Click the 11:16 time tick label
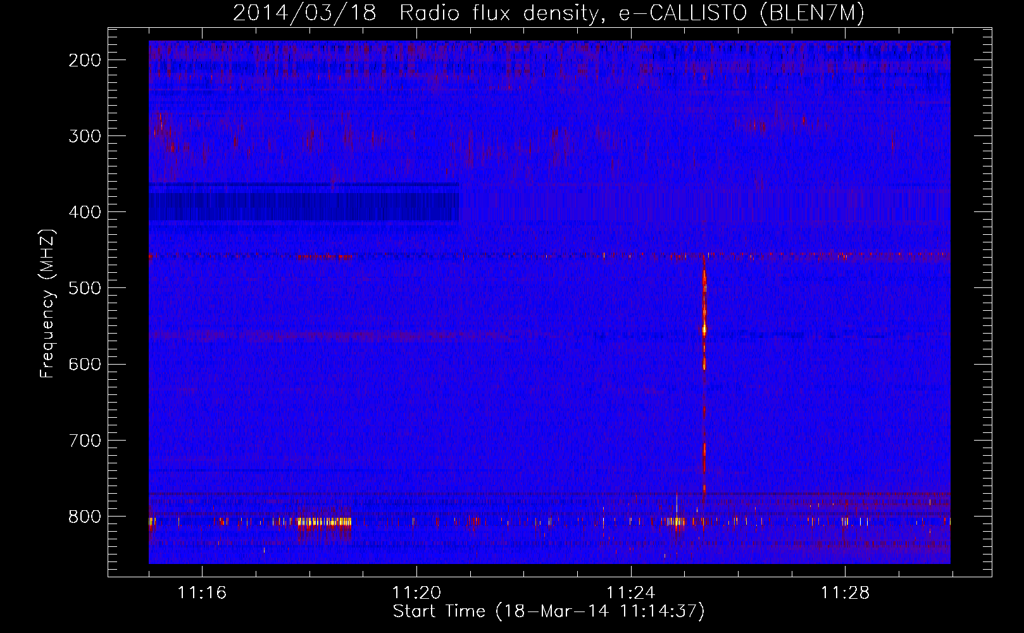Viewport: 1024px width, 633px height. 202,593
